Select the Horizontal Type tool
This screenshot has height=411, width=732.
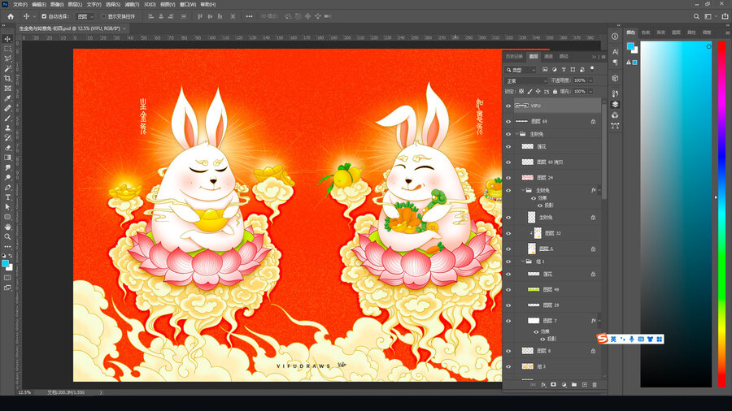7,197
